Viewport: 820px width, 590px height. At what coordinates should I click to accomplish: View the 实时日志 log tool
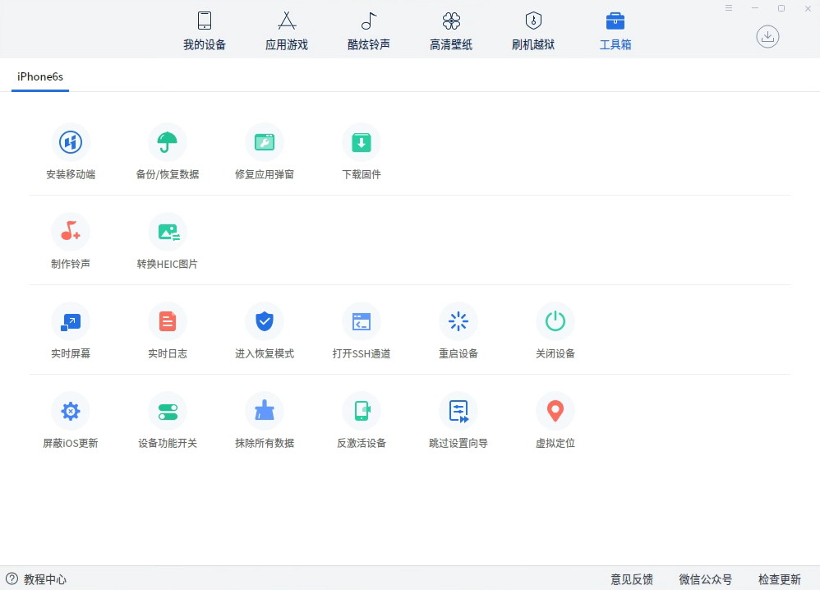coord(168,322)
